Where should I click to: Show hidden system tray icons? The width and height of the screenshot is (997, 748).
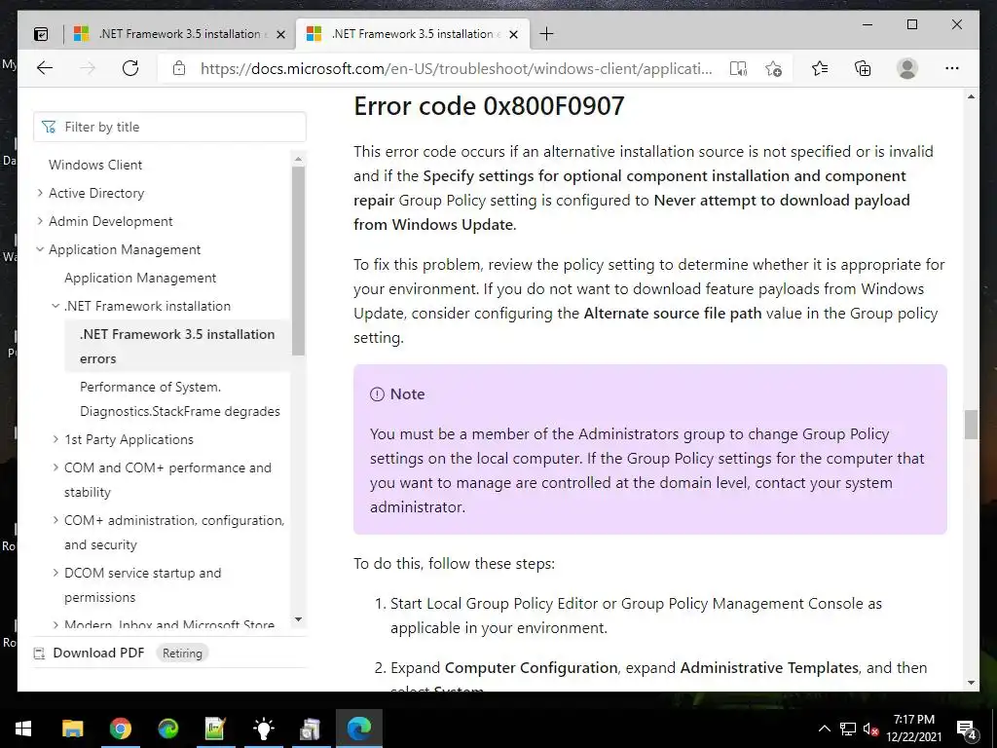(824, 729)
